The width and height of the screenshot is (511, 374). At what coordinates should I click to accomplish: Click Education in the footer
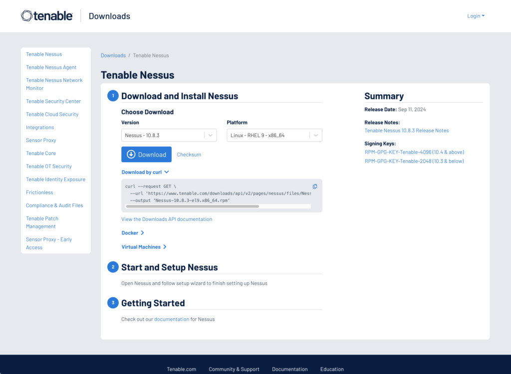tap(332, 369)
